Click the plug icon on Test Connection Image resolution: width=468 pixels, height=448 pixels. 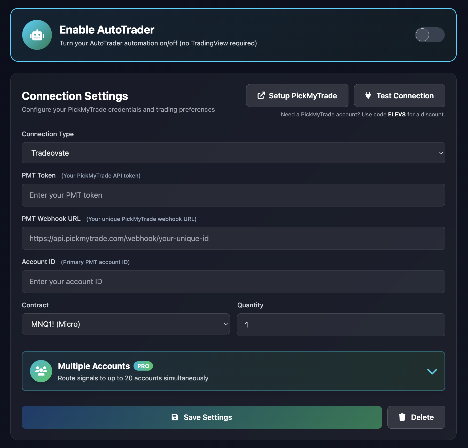[x=368, y=95]
